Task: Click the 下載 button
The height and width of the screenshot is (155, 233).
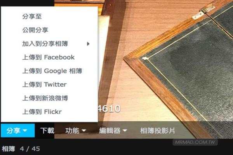Action: pyautogui.click(x=47, y=131)
